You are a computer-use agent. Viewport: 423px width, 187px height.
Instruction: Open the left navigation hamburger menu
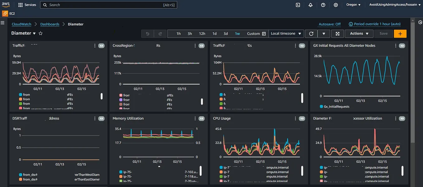click(x=2, y=23)
